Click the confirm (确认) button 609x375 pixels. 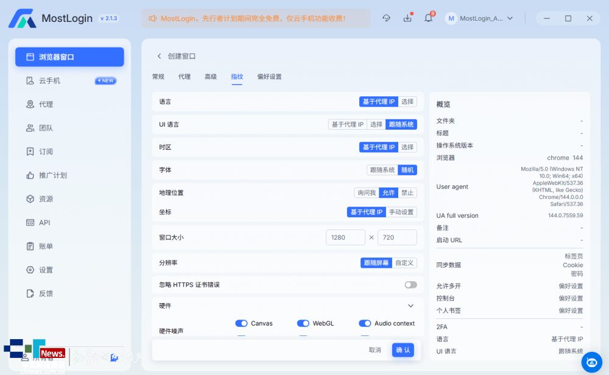[x=403, y=350]
